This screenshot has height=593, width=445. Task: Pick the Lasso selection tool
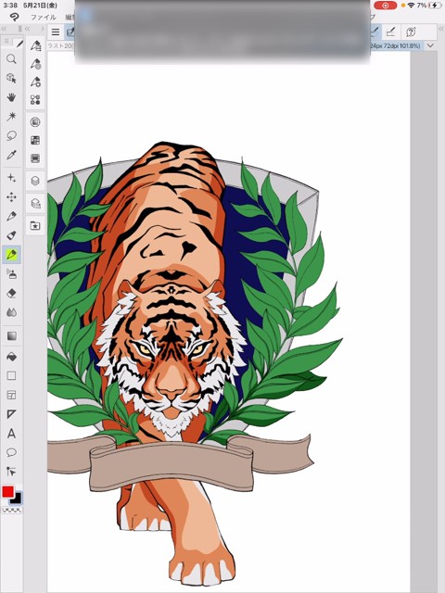pos(11,135)
